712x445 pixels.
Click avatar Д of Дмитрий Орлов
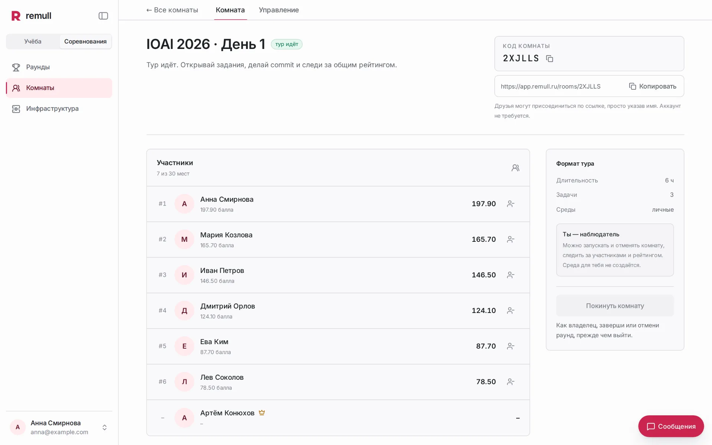tap(184, 310)
